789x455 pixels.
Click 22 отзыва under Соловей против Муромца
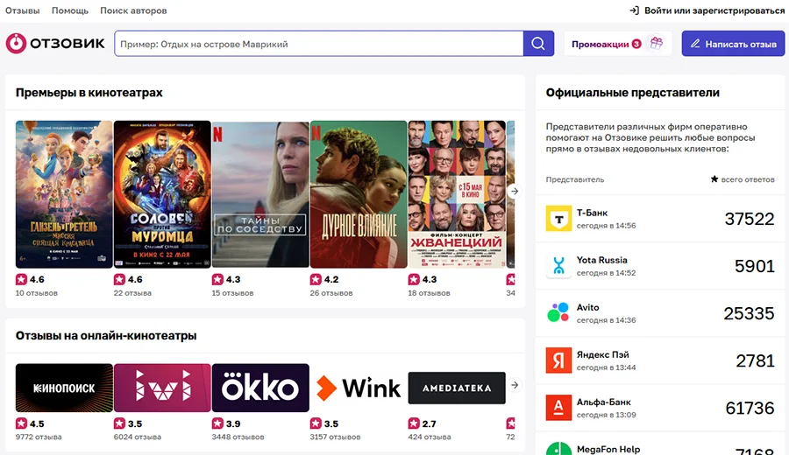(x=132, y=293)
